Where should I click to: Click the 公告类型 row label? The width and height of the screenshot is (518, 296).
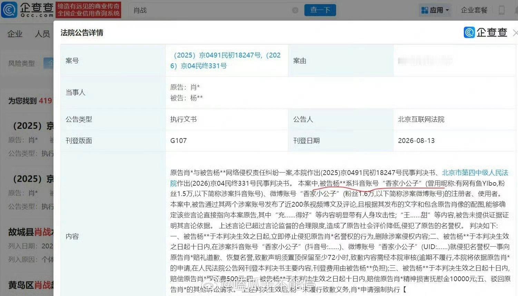click(x=79, y=119)
